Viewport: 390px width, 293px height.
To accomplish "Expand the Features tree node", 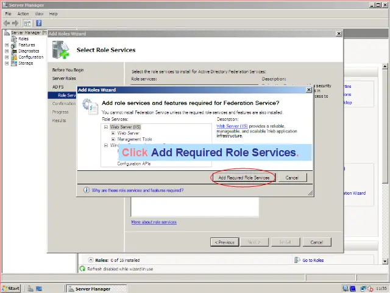I will [7, 45].
